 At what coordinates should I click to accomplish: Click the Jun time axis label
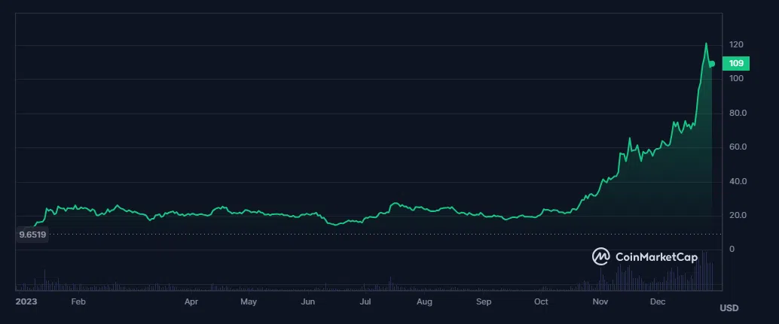[308, 301]
